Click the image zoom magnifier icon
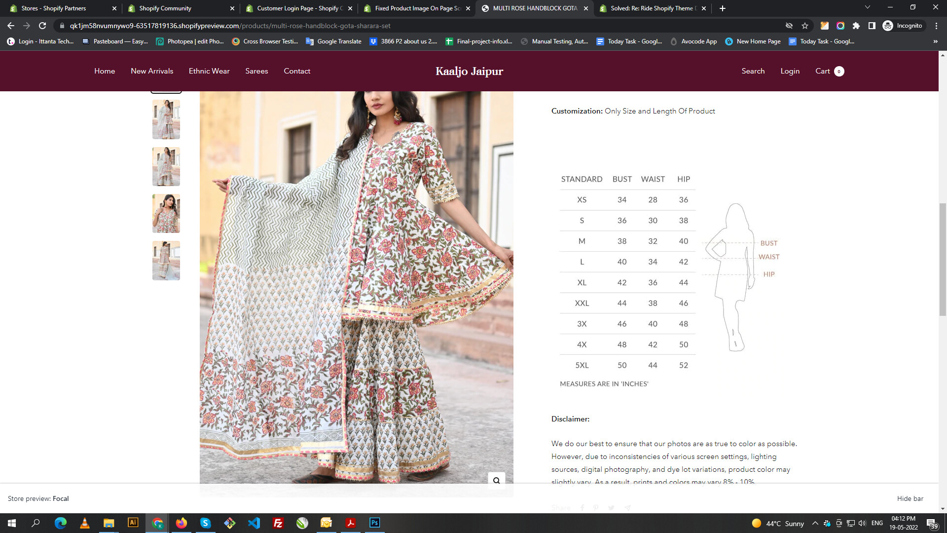This screenshot has height=533, width=947. pyautogui.click(x=496, y=480)
